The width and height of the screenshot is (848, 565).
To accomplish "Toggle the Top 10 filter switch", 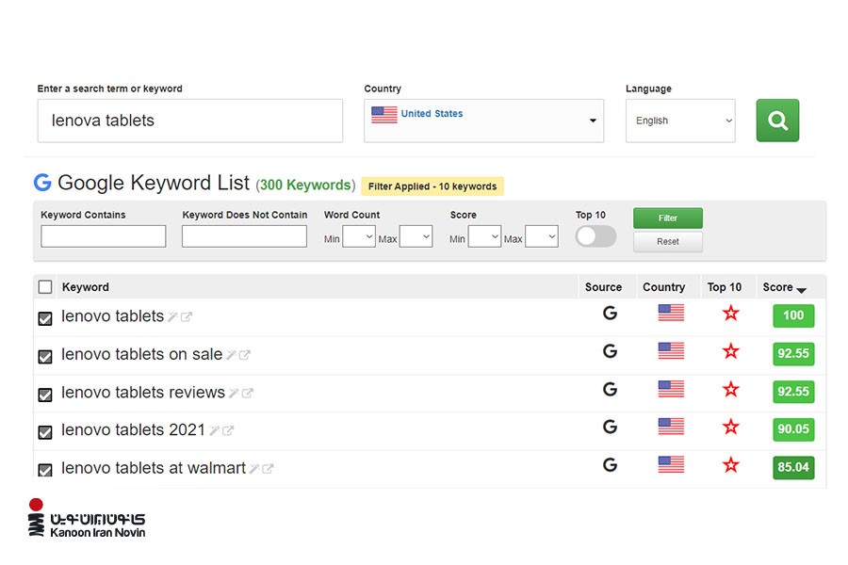I will [595, 236].
